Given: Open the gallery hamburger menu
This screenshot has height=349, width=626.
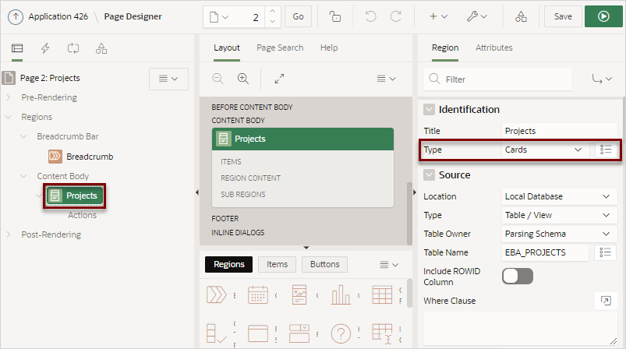Looking at the screenshot, I should pyautogui.click(x=389, y=264).
